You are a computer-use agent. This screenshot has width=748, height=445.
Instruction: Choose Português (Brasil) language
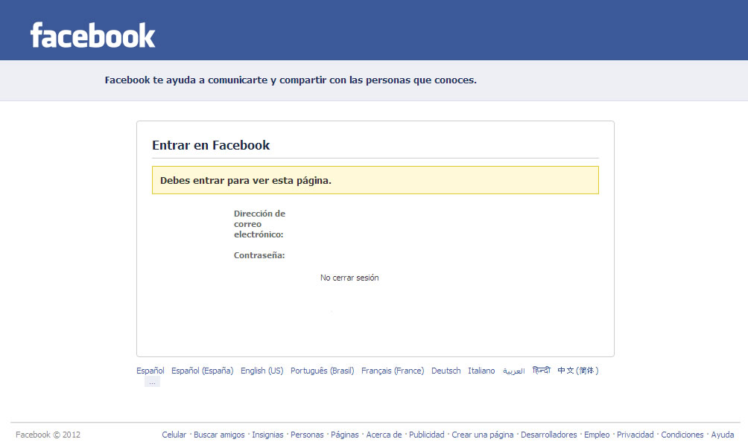pos(323,371)
